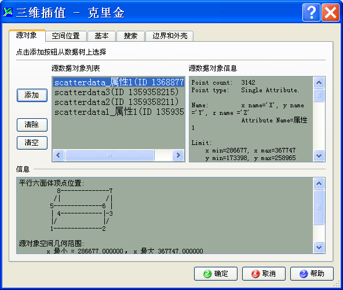
Task: Click the help question mark icon in title bar
Action: pos(311,12)
